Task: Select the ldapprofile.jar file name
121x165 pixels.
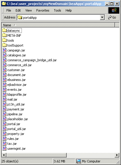Action: [x=17, y=94]
